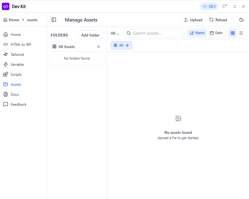The height and width of the screenshot is (199, 249).
Task: Click the image placeholder icon
Action: click(x=178, y=119)
